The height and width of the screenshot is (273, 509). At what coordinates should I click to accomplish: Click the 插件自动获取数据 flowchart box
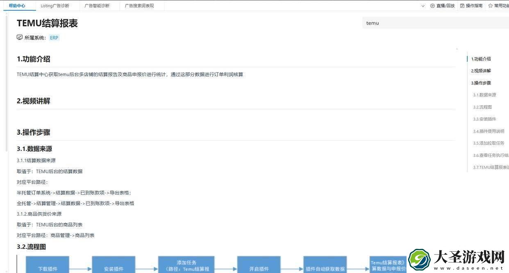[x=325, y=264]
